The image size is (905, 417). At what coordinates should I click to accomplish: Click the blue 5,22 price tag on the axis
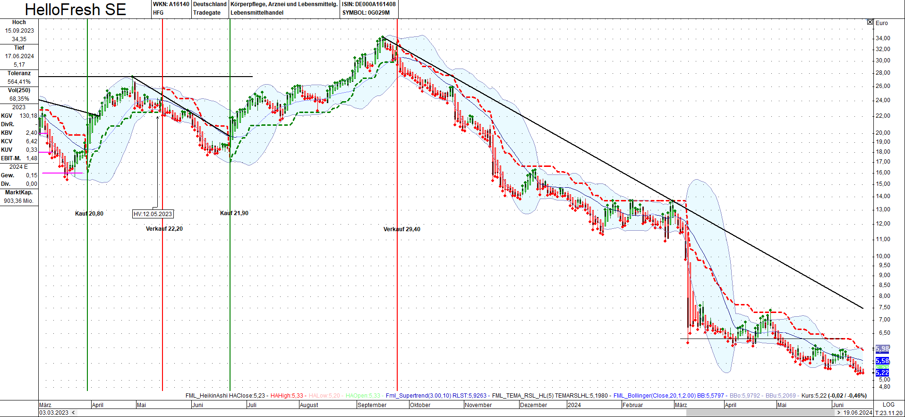(x=882, y=373)
